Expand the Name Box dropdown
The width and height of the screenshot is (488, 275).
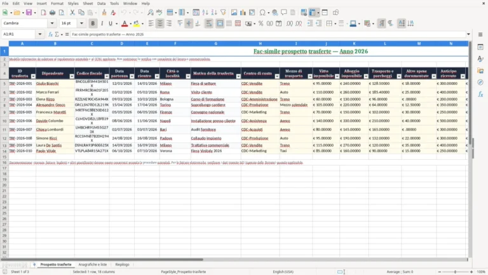[x=40, y=34]
